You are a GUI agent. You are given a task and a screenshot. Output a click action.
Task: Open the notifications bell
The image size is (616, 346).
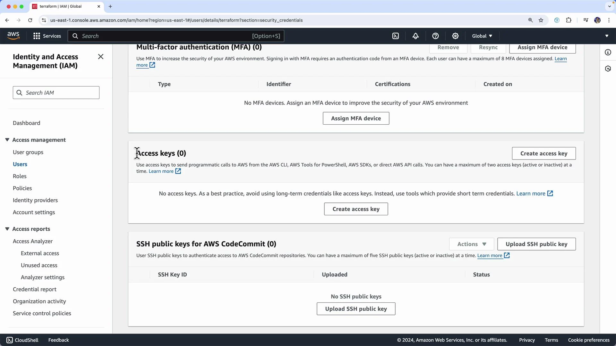pos(415,36)
